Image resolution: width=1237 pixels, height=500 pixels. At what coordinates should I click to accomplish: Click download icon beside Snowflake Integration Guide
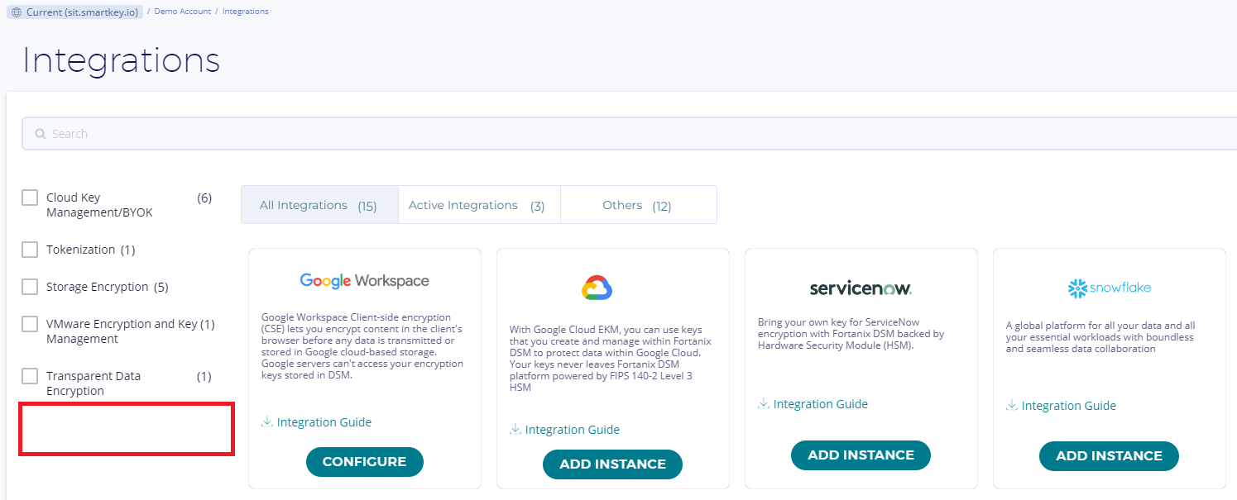pos(1012,406)
